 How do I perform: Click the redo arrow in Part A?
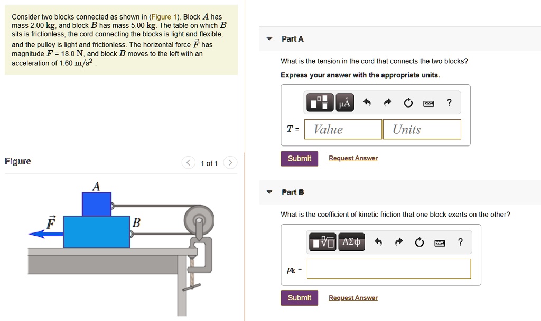388,102
